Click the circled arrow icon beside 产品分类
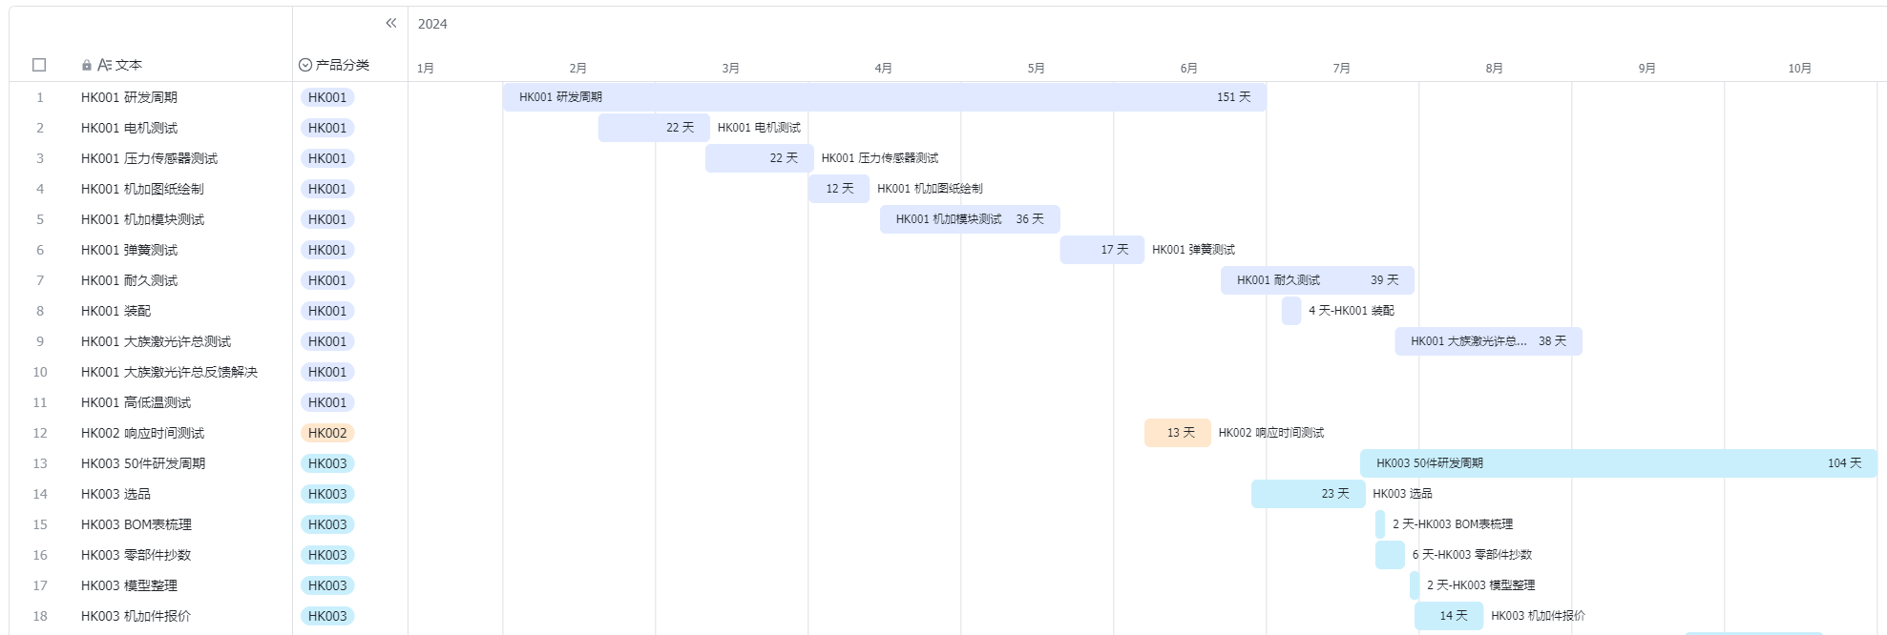The height and width of the screenshot is (635, 1887). (305, 65)
